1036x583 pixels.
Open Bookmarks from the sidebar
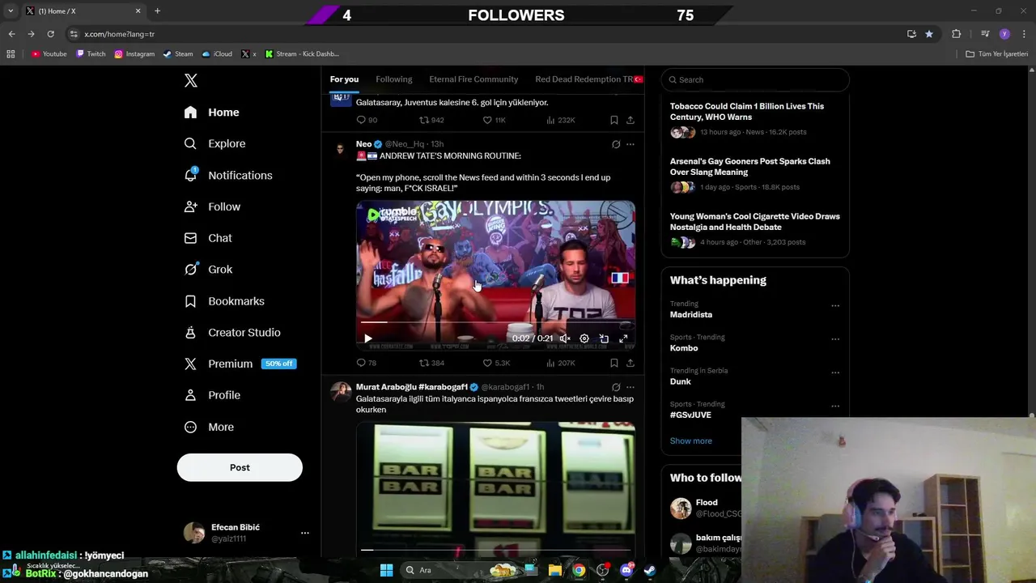coord(225,301)
